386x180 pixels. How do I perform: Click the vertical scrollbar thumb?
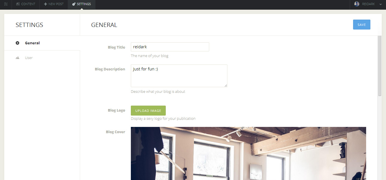coord(380,66)
